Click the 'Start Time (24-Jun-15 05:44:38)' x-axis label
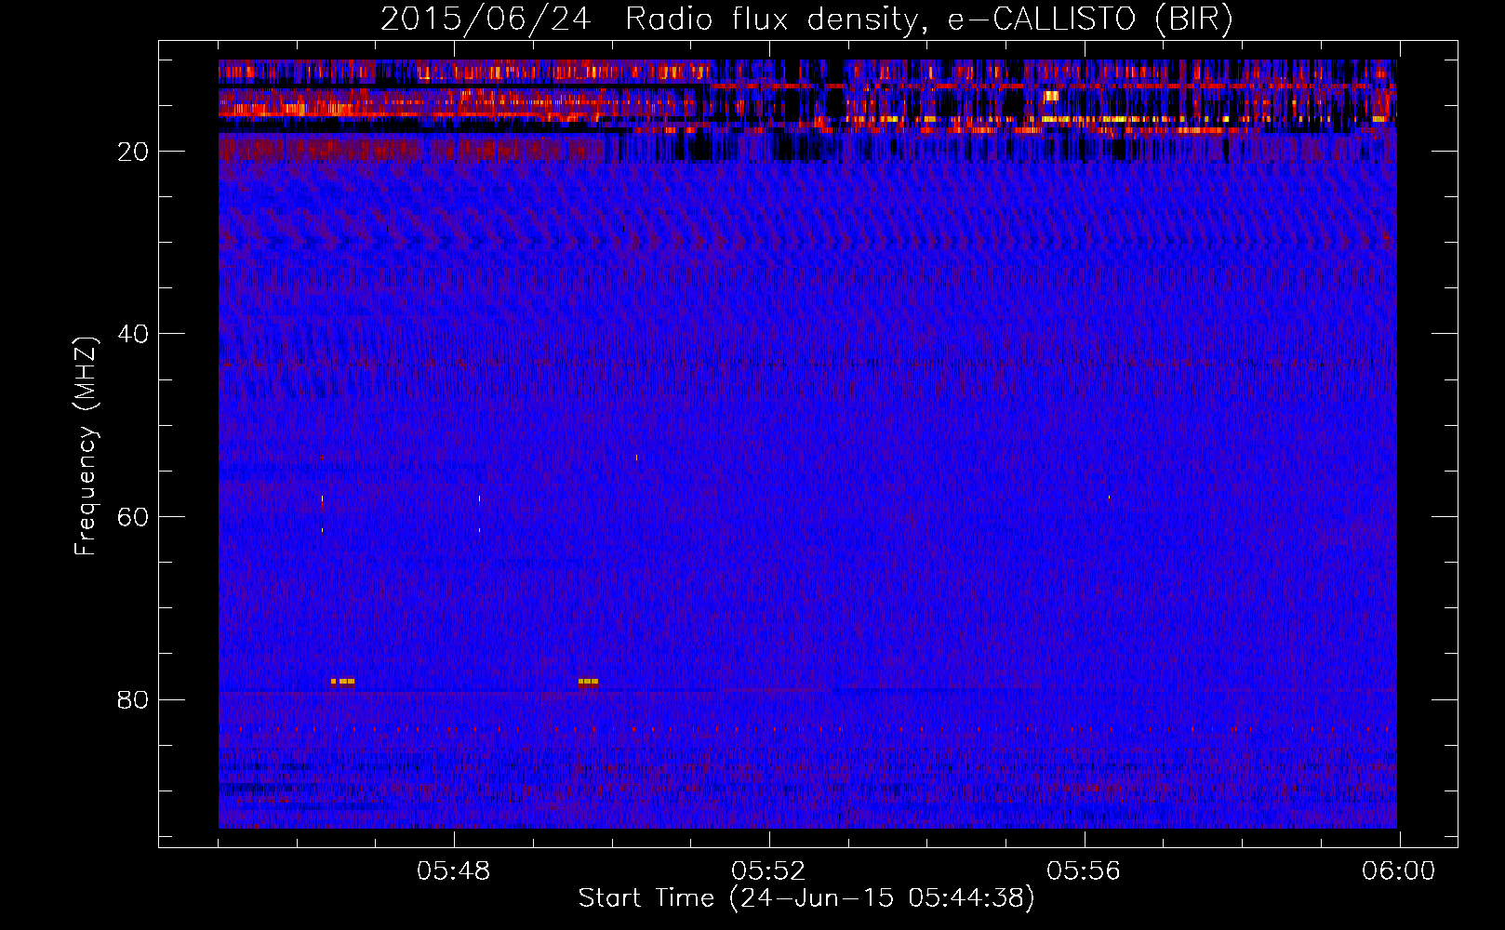1505x930 pixels. [x=806, y=898]
